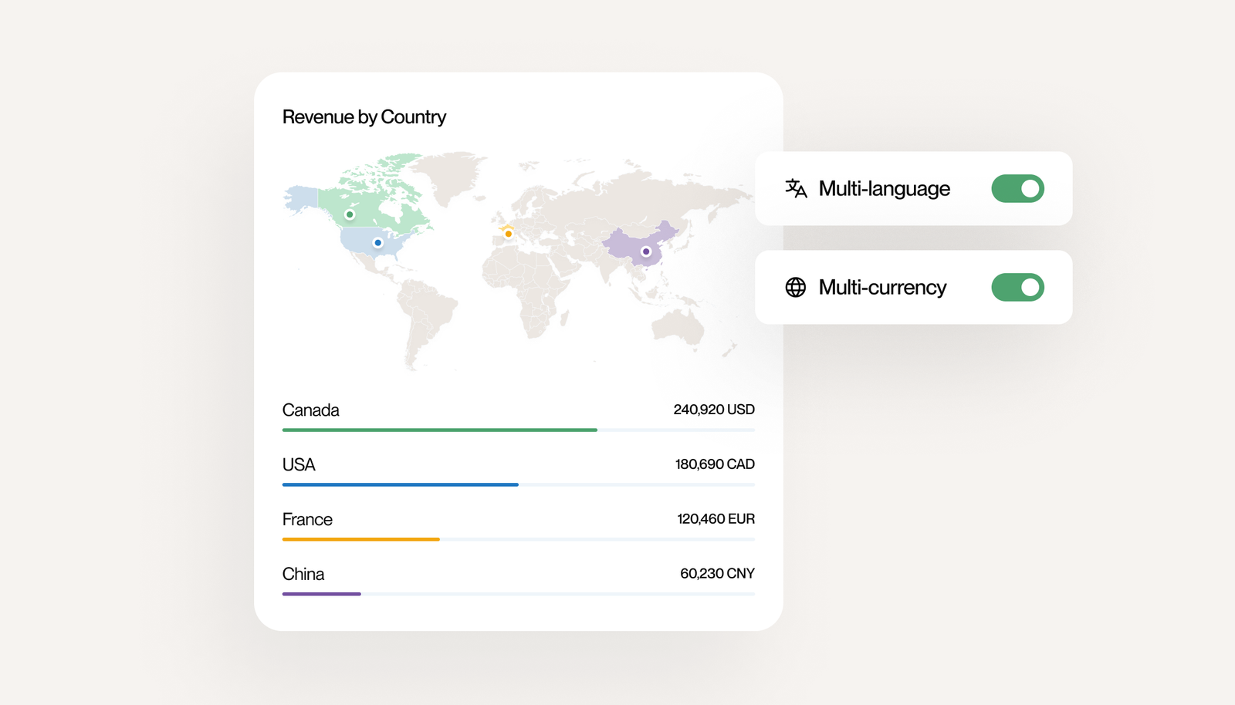Select the green Canada map marker

(350, 214)
